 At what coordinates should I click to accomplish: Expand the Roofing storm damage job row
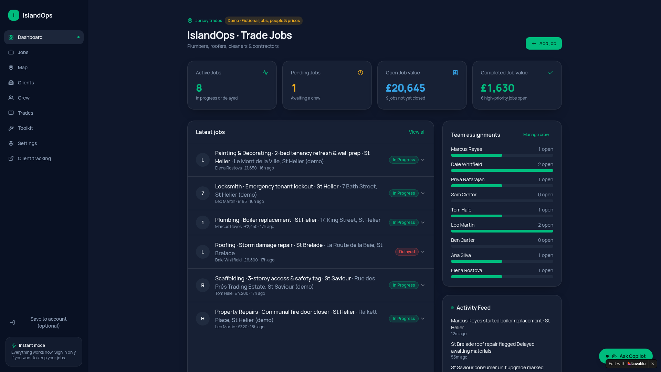[423, 252]
